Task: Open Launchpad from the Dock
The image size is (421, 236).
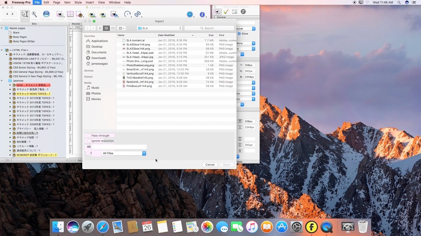Action: [88, 227]
